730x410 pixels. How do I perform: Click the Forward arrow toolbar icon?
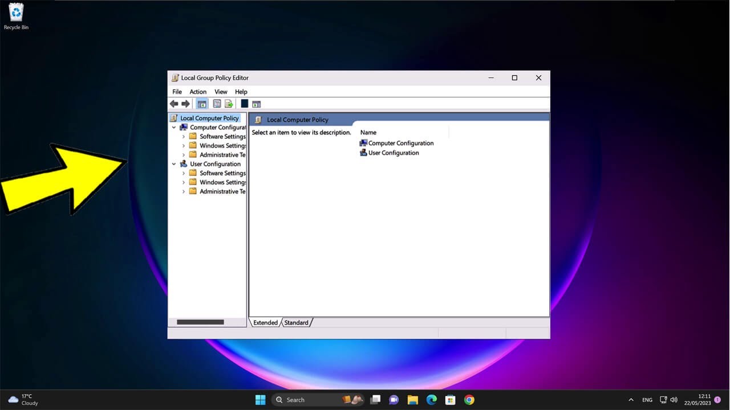tap(185, 104)
